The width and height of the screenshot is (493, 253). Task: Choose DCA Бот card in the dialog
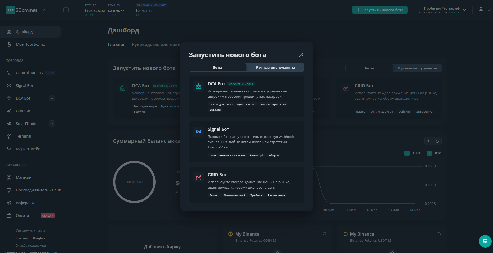pos(247,96)
